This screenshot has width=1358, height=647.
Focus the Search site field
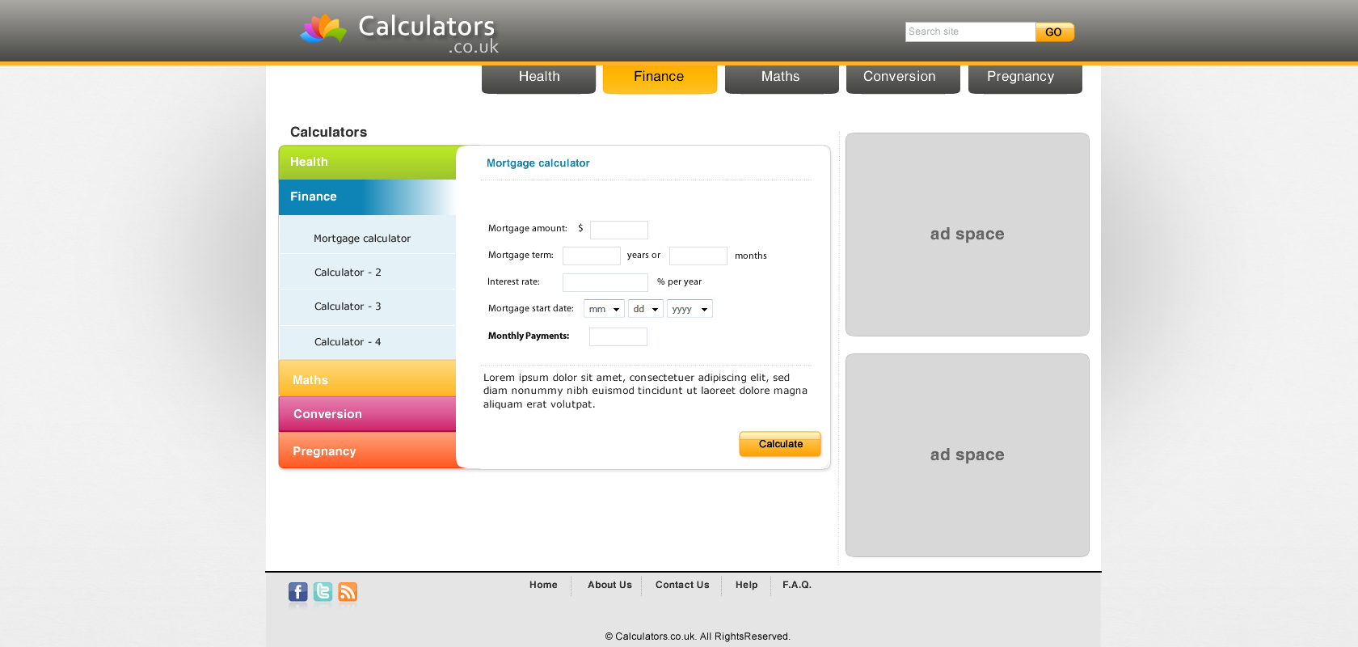pos(969,32)
